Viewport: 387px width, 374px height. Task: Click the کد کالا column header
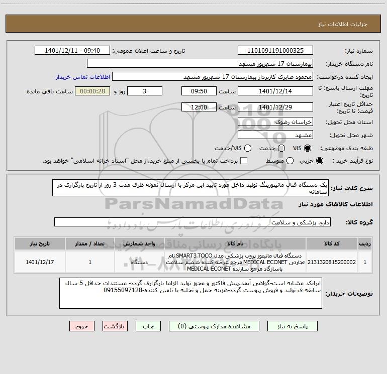[332, 243]
